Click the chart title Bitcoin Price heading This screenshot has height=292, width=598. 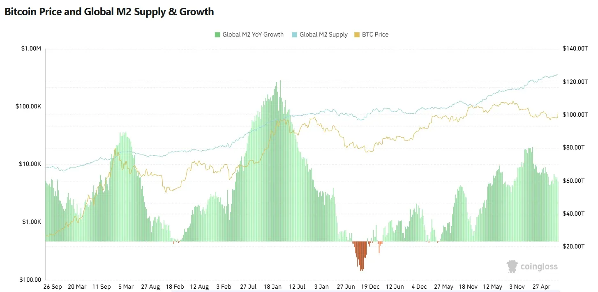(109, 11)
